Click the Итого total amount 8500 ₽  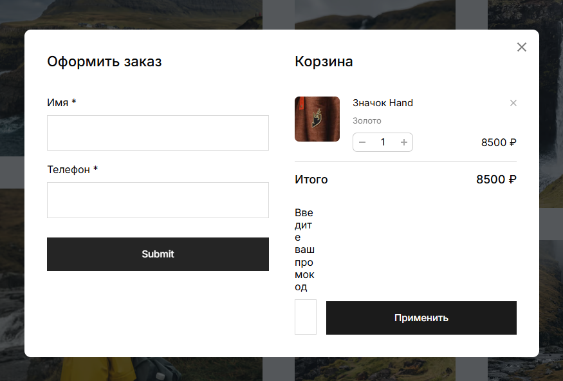click(496, 180)
